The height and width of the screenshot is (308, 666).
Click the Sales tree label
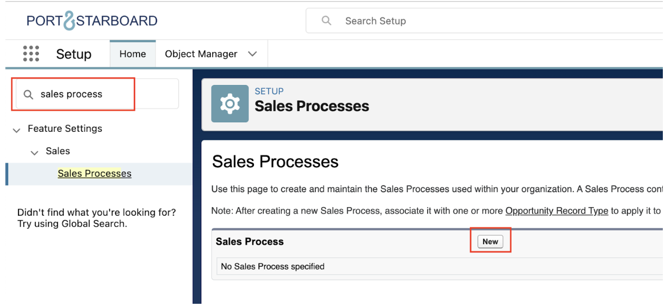tap(58, 151)
